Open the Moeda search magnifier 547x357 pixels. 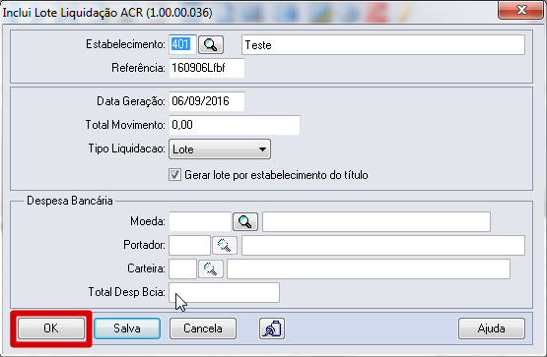click(245, 221)
